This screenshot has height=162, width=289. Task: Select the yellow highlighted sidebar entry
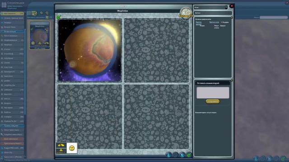[12, 13]
